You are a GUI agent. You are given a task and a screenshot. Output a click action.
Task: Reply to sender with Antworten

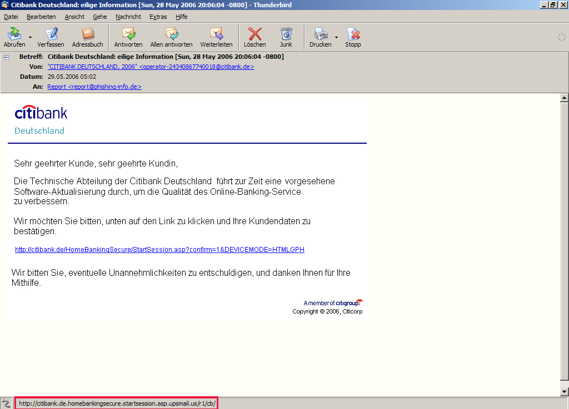pyautogui.click(x=128, y=37)
